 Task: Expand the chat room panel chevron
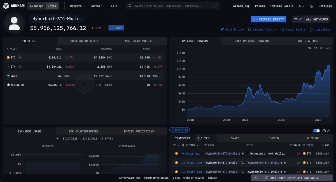(256, 178)
